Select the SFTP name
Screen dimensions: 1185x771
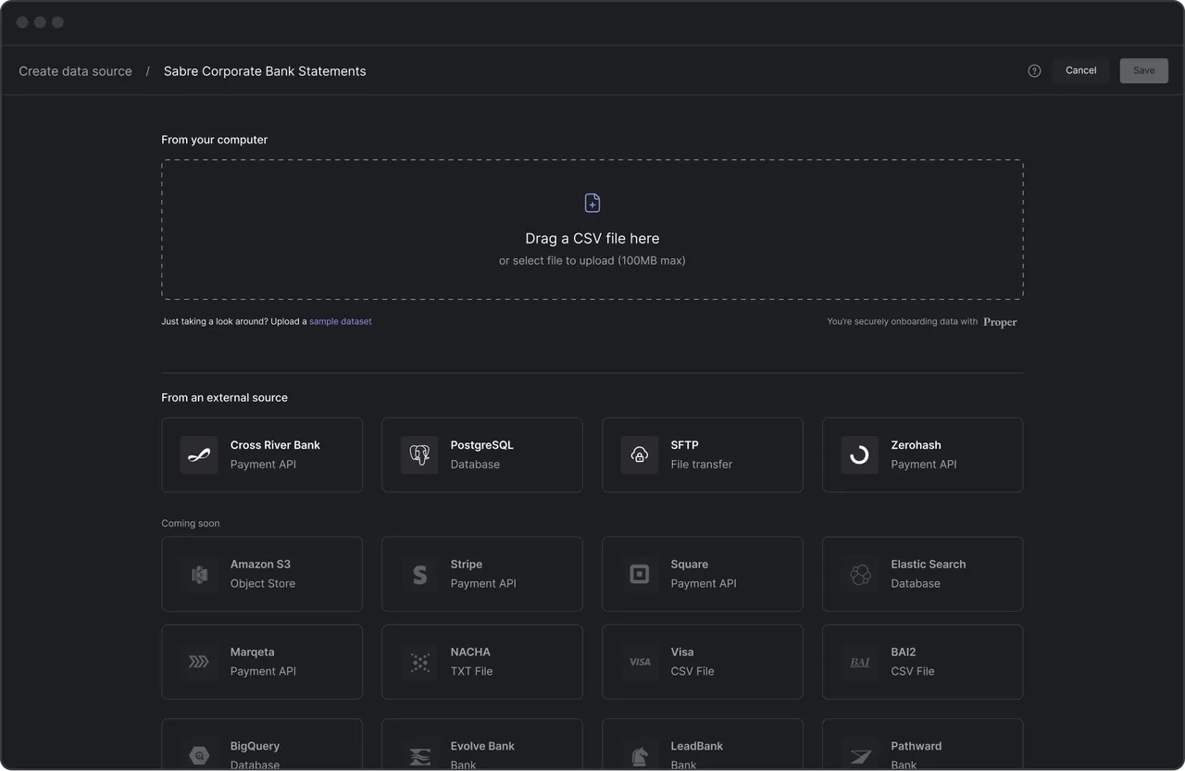point(684,445)
